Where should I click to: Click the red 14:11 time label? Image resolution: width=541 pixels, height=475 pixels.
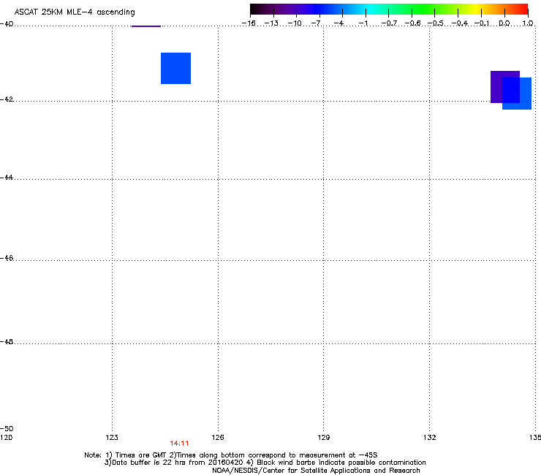[x=179, y=444]
